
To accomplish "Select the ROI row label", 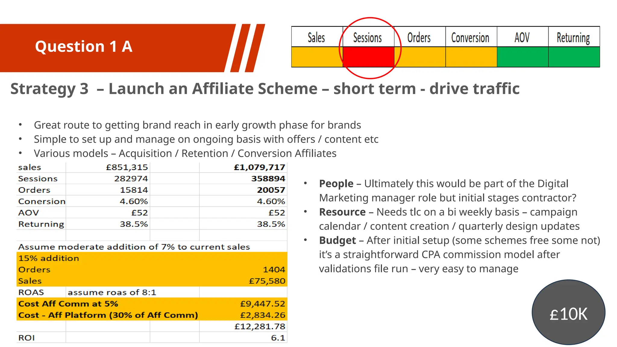I will 27,338.
